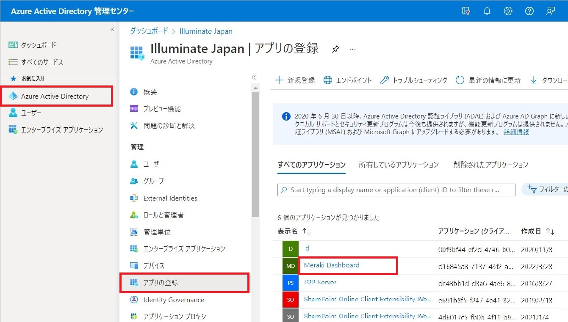Click the blue PS app icon
The height and width of the screenshot is (322, 568).
(291, 283)
